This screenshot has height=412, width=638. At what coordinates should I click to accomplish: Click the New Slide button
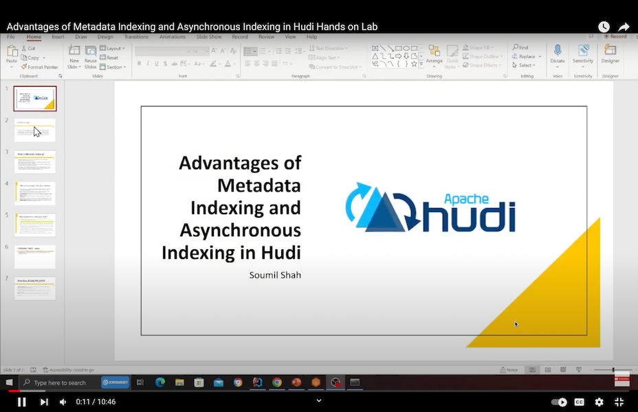[x=74, y=55]
